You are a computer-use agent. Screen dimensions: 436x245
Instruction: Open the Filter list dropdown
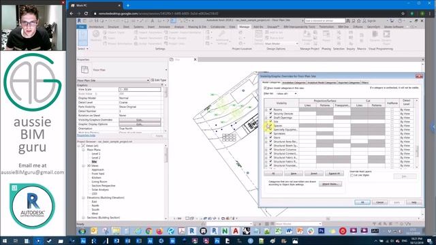(287, 94)
